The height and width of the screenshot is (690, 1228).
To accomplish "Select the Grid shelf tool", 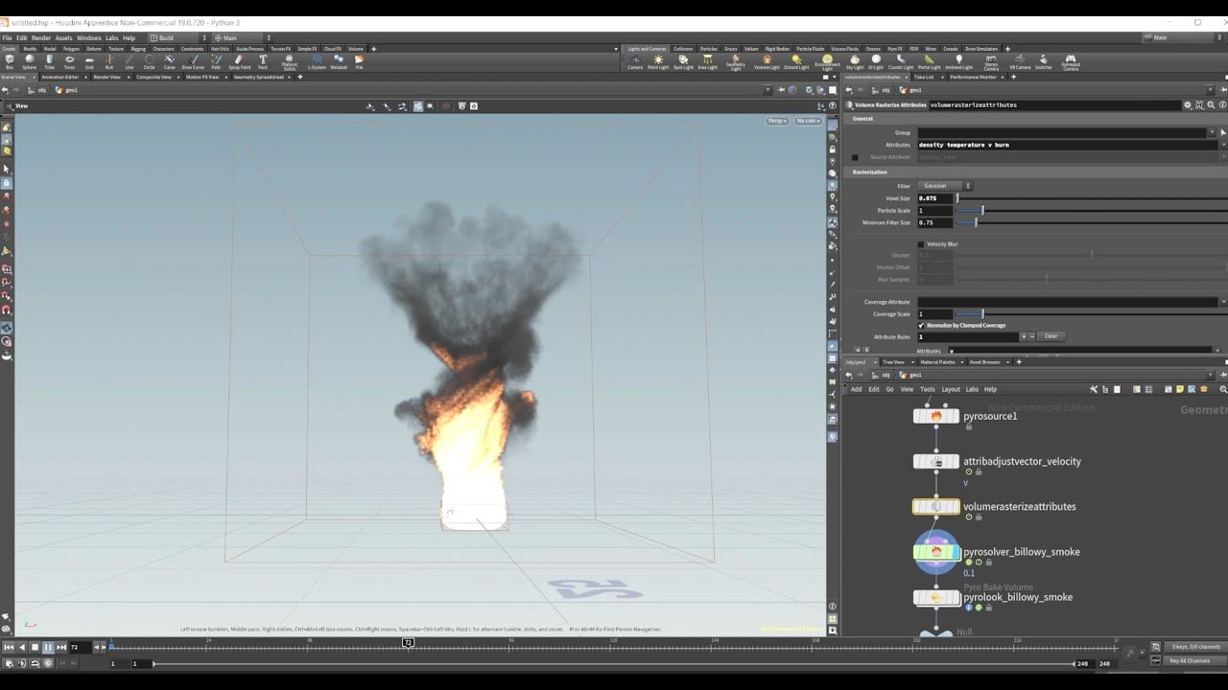I will coord(89,61).
